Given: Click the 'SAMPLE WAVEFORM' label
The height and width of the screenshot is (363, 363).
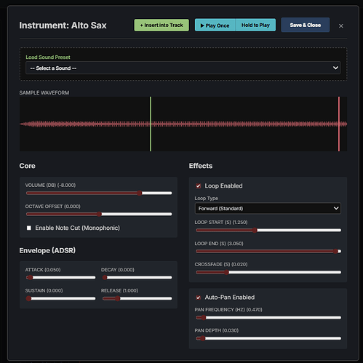Looking at the screenshot, I should pos(44,92).
